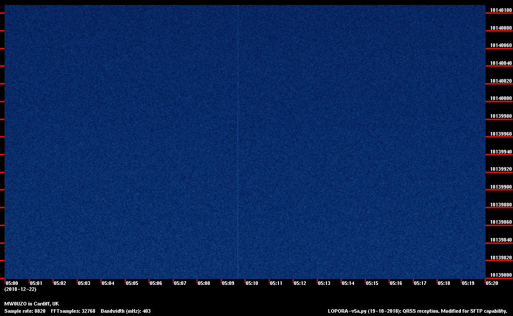Select the 10140060 frequency marker
The height and width of the screenshot is (316, 513).
[501, 46]
